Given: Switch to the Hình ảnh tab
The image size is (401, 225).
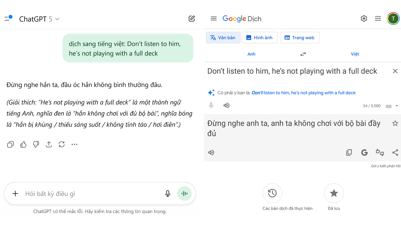Looking at the screenshot, I should (x=259, y=38).
